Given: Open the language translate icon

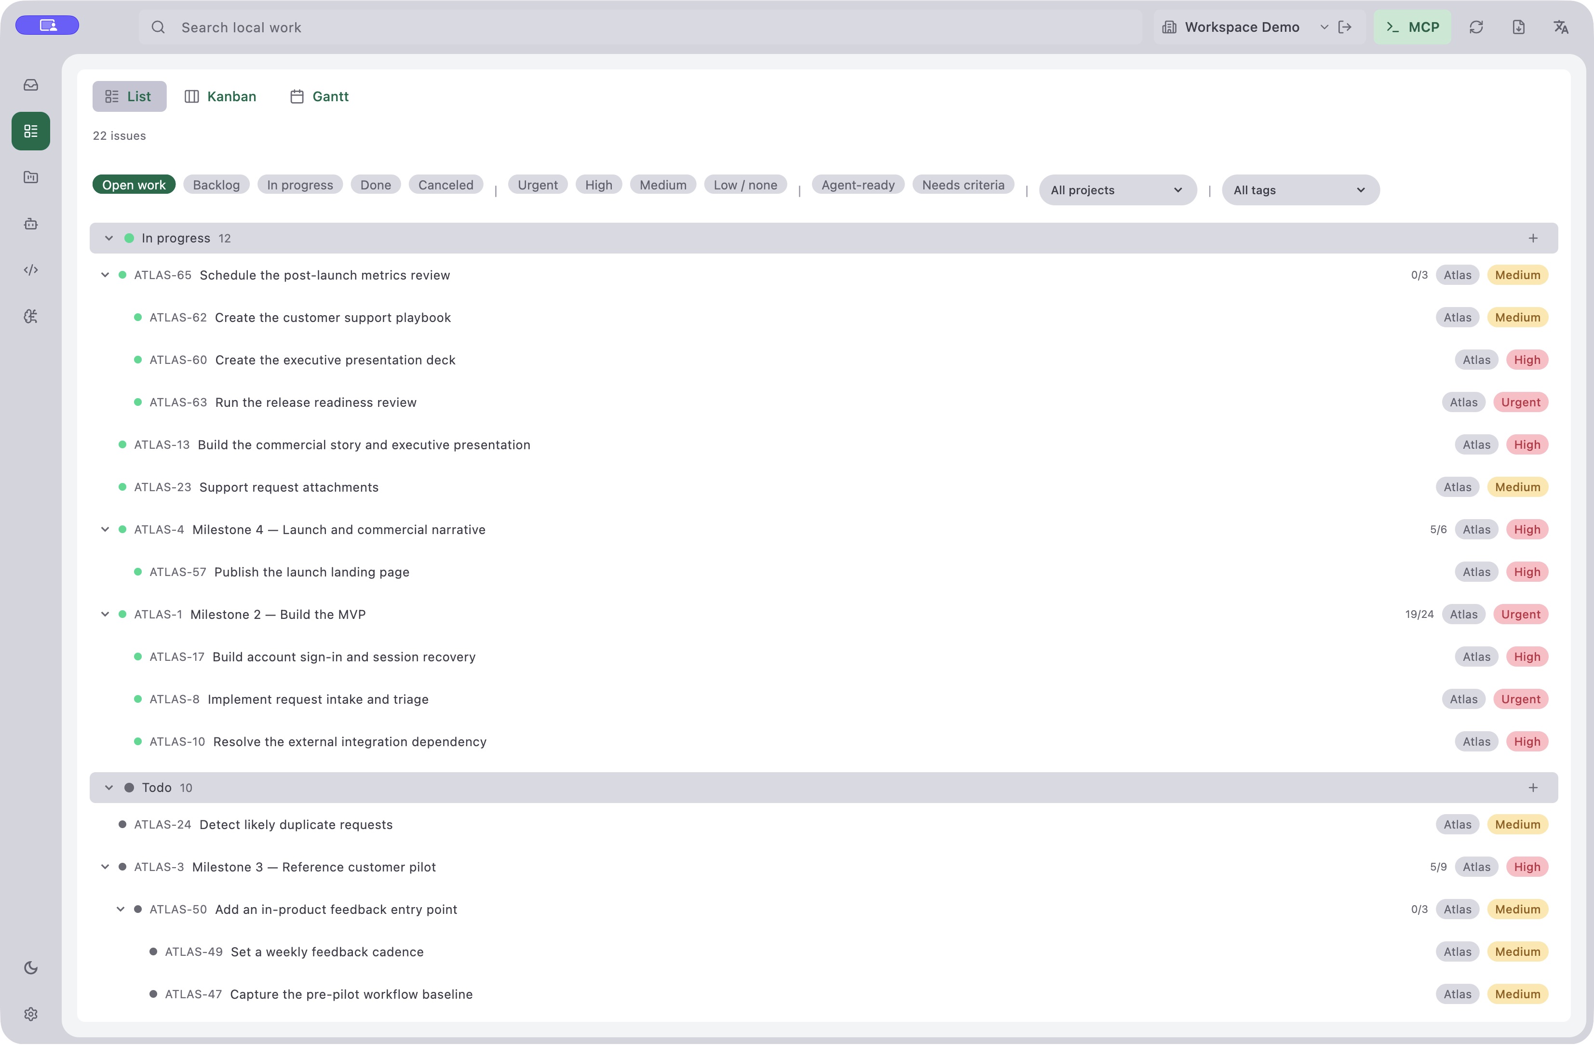Looking at the screenshot, I should 1561,27.
